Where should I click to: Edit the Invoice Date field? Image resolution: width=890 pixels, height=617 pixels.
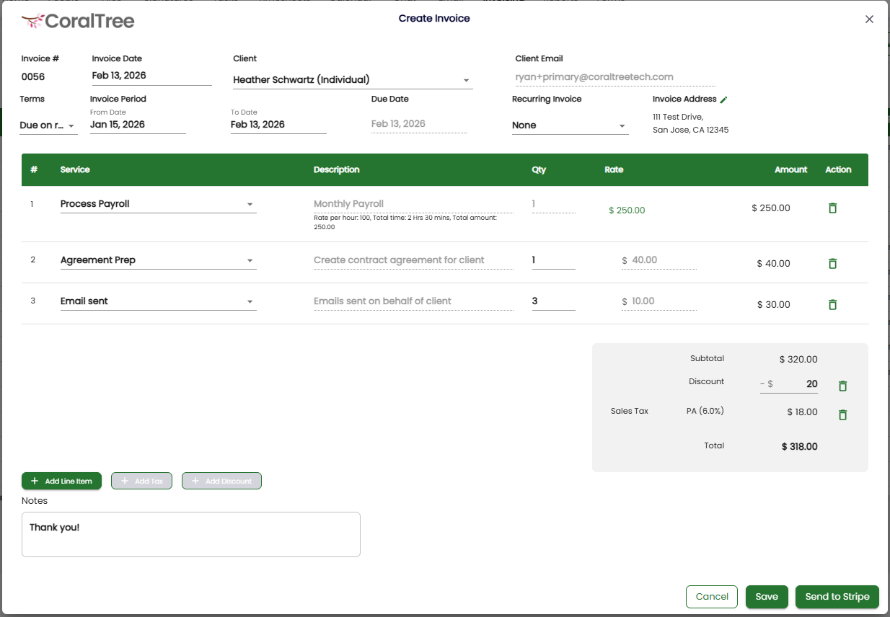151,76
